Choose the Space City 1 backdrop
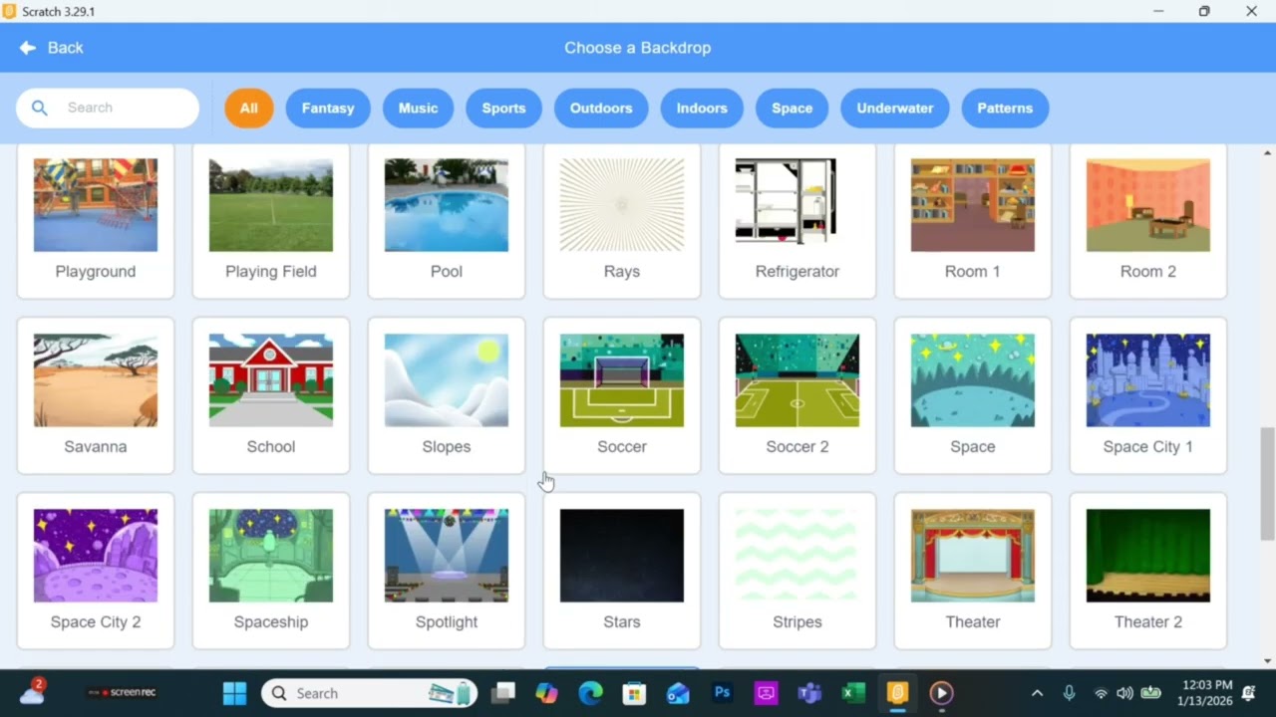 click(x=1148, y=395)
